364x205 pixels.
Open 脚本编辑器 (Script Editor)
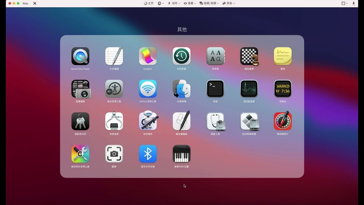(181, 121)
